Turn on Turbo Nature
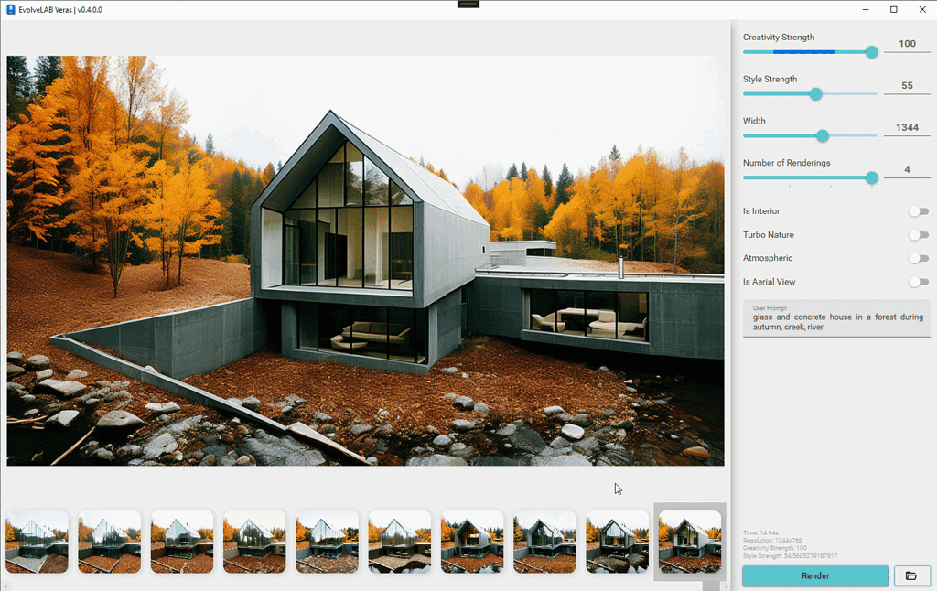This screenshot has width=937, height=591. [x=919, y=234]
